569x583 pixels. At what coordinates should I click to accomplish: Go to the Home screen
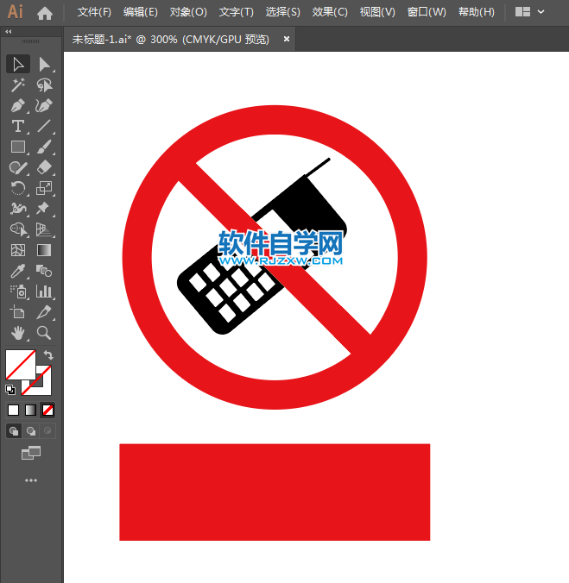45,14
